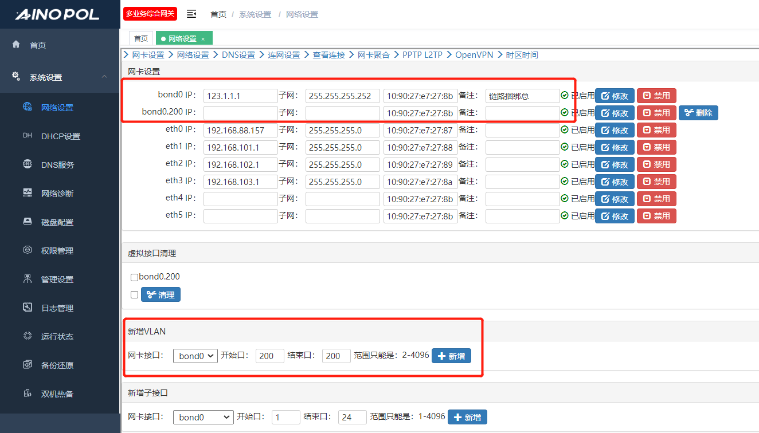Click the 网络诊断 monitor icon

point(27,193)
